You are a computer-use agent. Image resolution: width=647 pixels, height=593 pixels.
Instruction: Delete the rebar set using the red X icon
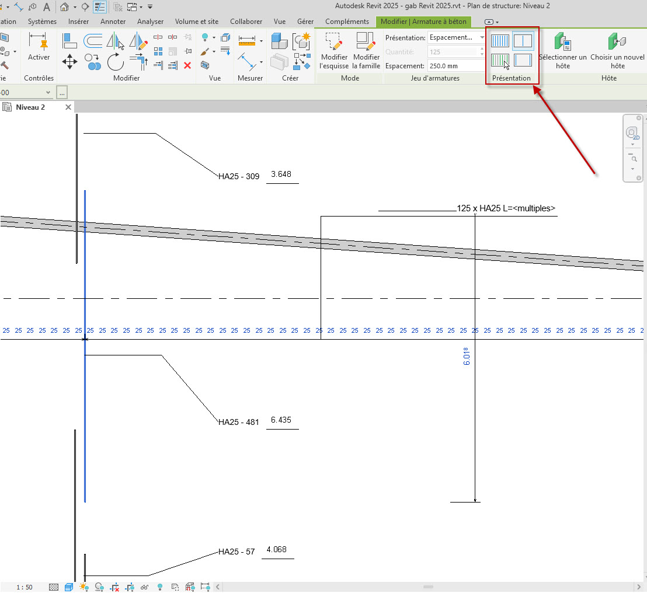pyautogui.click(x=186, y=66)
